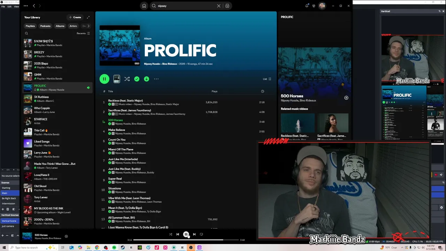Open more options for the PROLIFIC album

[x=156, y=79]
